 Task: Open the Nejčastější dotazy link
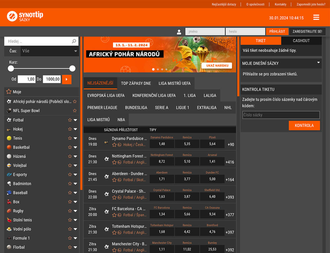click(x=224, y=4)
